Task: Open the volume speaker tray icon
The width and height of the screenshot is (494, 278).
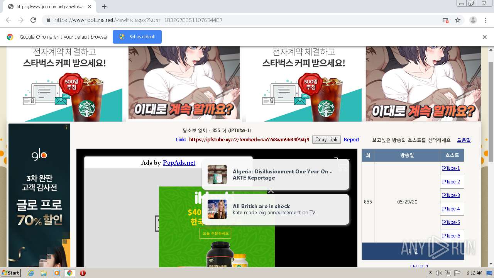Action: (439, 273)
